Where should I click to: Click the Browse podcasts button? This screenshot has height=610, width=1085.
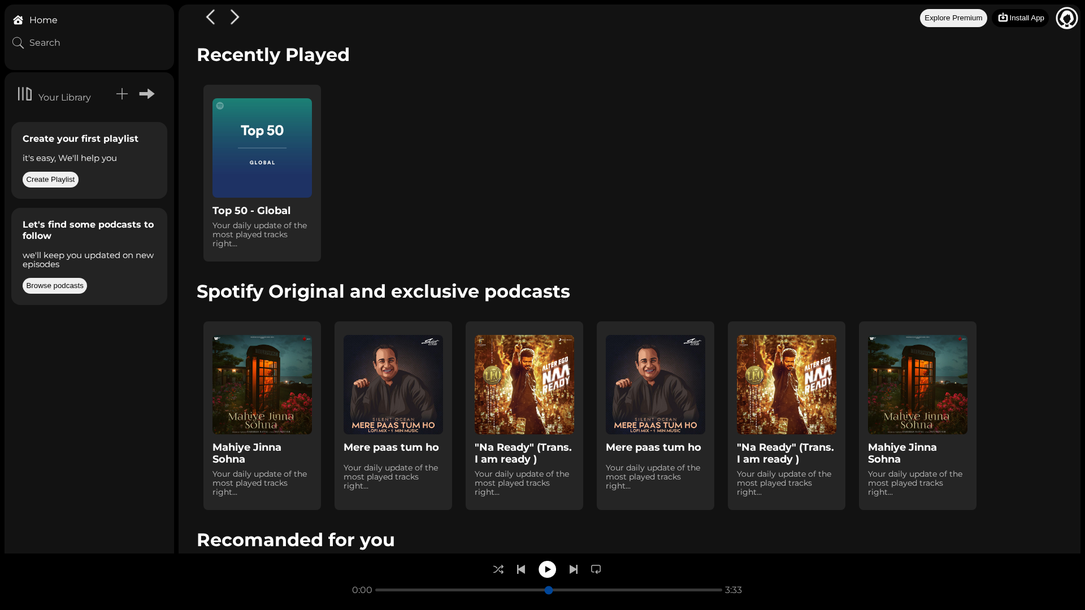[55, 286]
